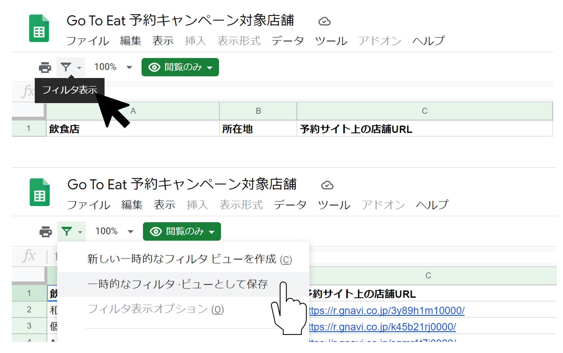Image resolution: width=563 pixels, height=353 pixels.
Task: Open filter dropdown arrow in top toolbar
Action: point(79,68)
